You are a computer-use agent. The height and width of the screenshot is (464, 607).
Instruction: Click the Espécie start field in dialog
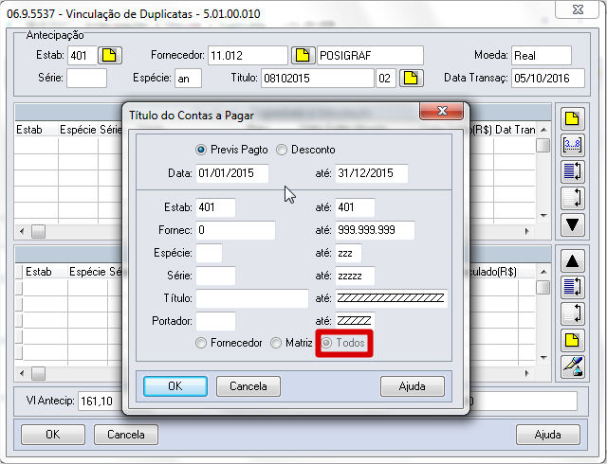(209, 253)
